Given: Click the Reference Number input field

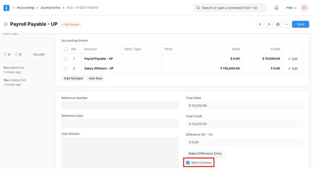Looking at the screenshot, I should (x=120, y=106).
